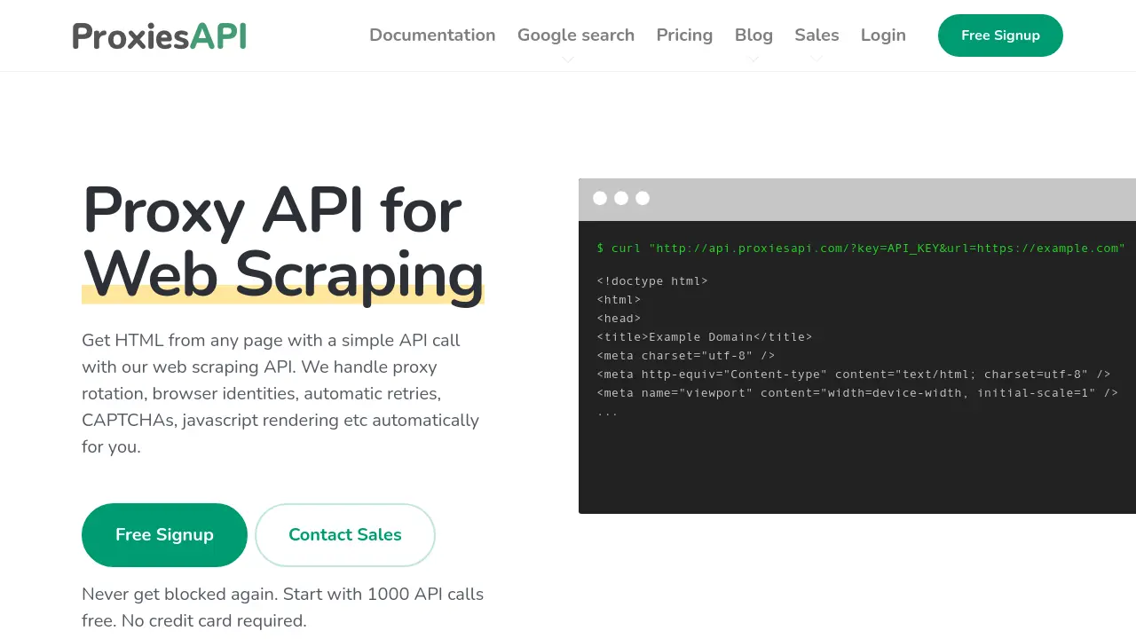Expand the chevron under Blog

(x=753, y=59)
